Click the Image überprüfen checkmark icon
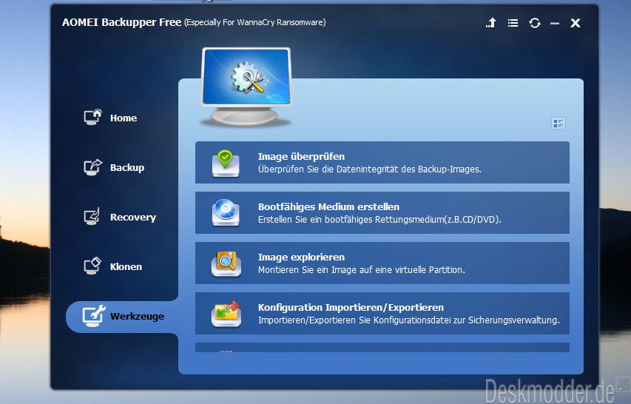The width and height of the screenshot is (631, 404). pos(226,164)
